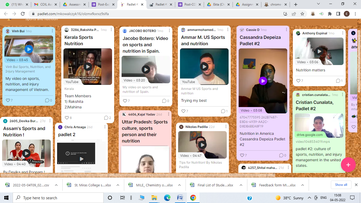Click the pink plus button to add a post

click(x=348, y=165)
